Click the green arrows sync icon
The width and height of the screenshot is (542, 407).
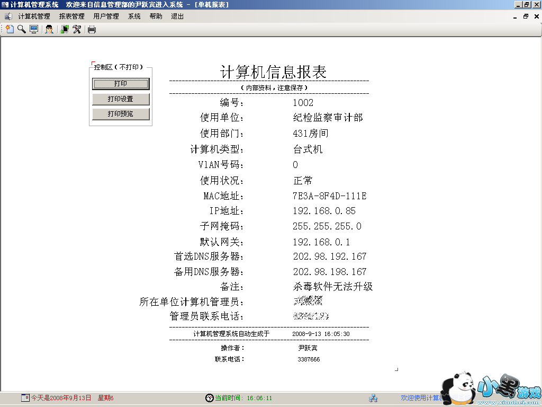64,30
